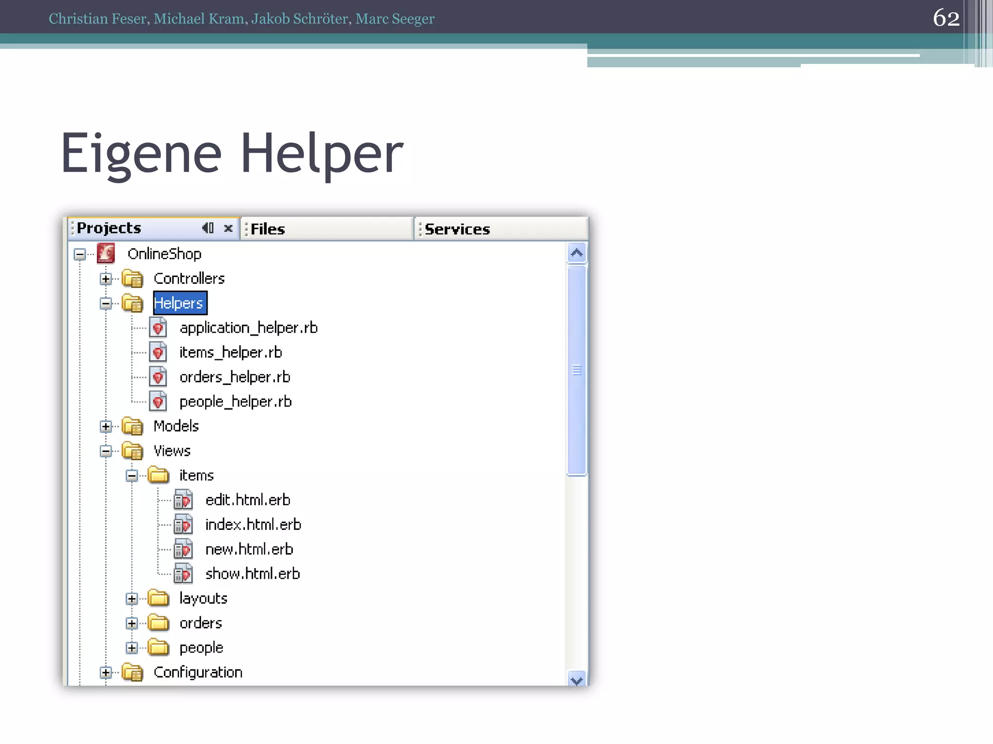The height and width of the screenshot is (744, 993).
Task: Switch to the Services tab
Action: click(502, 229)
